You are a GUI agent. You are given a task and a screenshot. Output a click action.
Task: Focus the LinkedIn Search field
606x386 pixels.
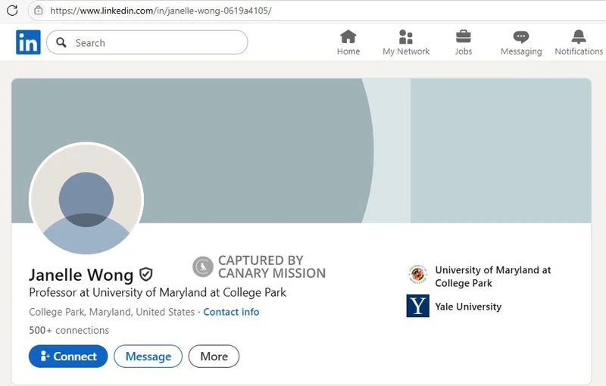click(x=147, y=42)
